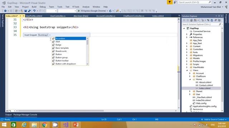Viewport: 229px width, 128px height.
Task: Open the View menu
Action: (17, 7)
